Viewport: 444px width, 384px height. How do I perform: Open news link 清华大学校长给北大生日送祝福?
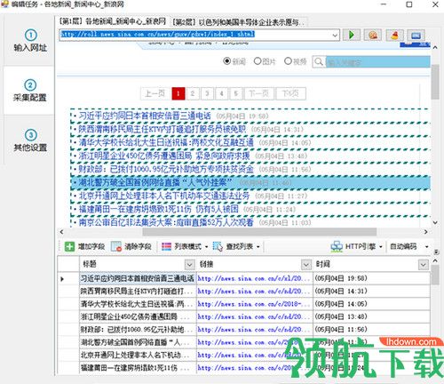click(x=166, y=142)
